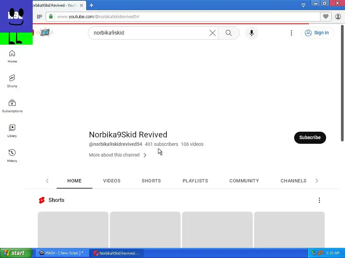The width and height of the screenshot is (345, 258).
Task: Expand channel info chevron arrow
Action: click(145, 155)
